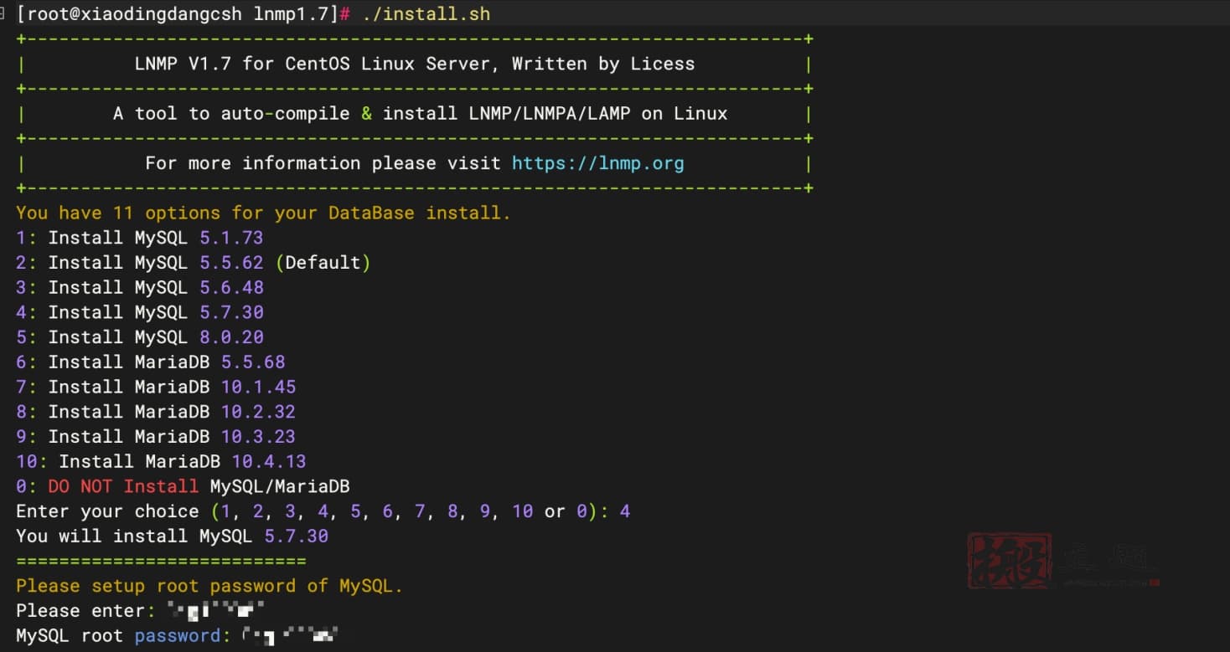Image resolution: width=1230 pixels, height=652 pixels.
Task: Click the 'You will install MySQL 5.7.30' line
Action: [x=172, y=536]
